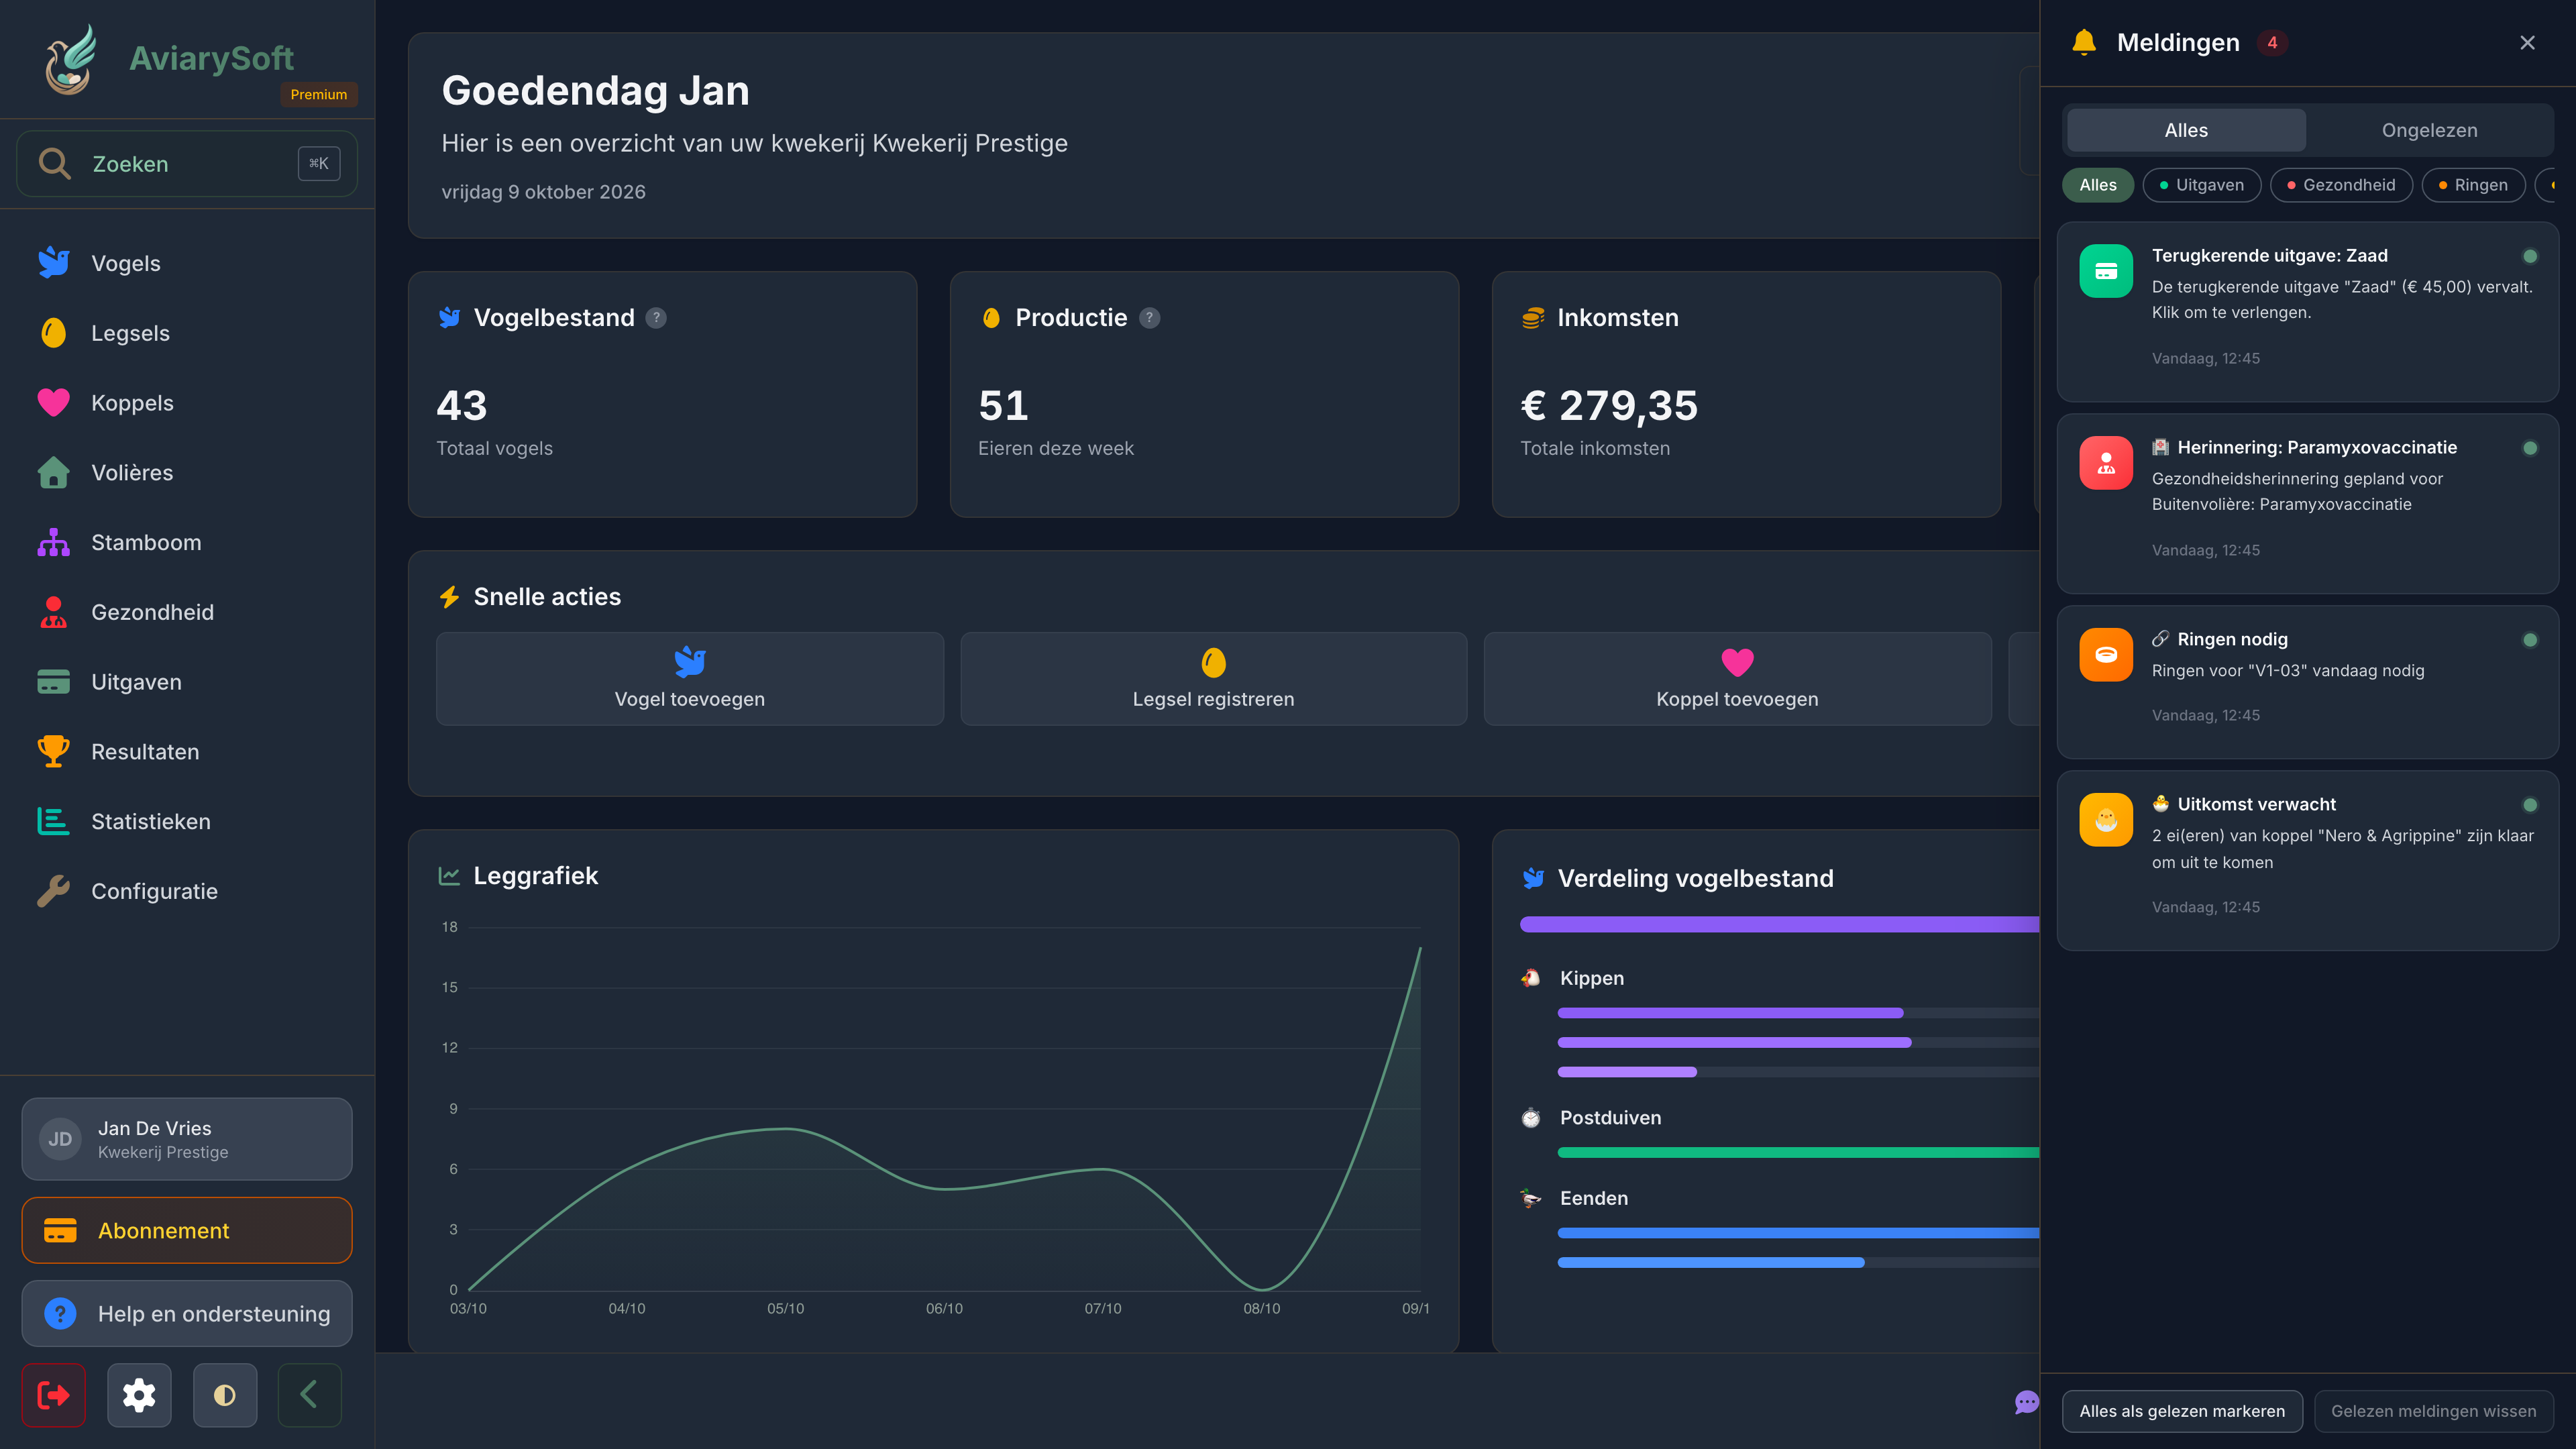Screen dimensions: 2576x1449
Task: Click the Legsel registreren quick action
Action: pyautogui.click(x=1213, y=678)
